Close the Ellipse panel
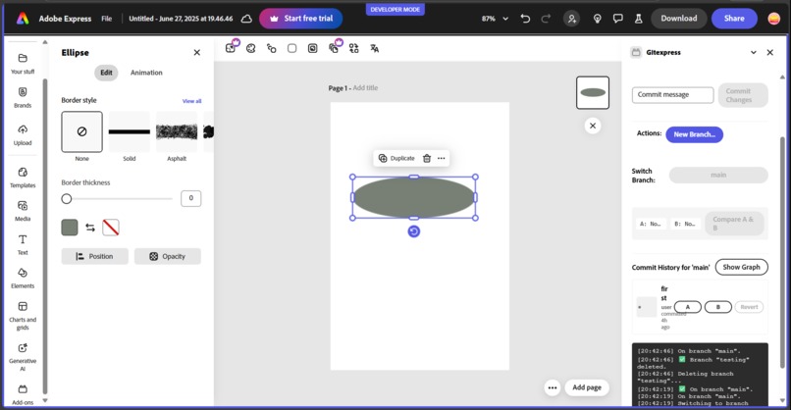 196,52
